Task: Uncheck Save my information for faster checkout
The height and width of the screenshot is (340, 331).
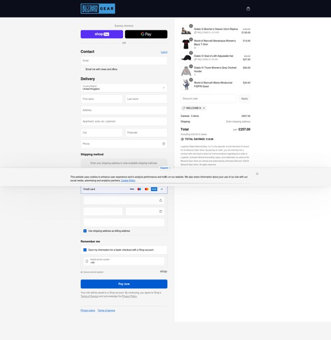Action: pyautogui.click(x=85, y=250)
